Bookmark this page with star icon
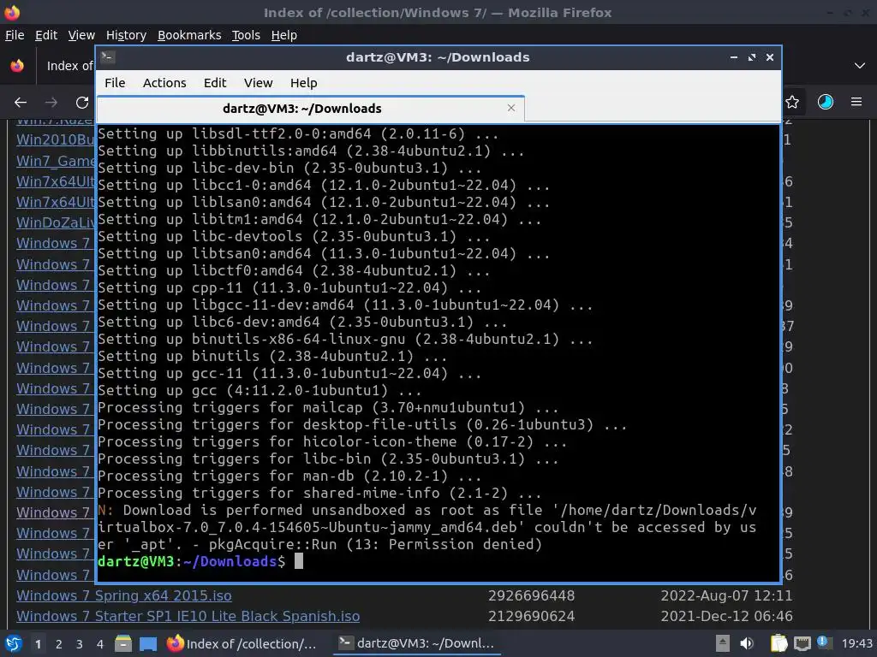The width and height of the screenshot is (877, 657). (792, 102)
